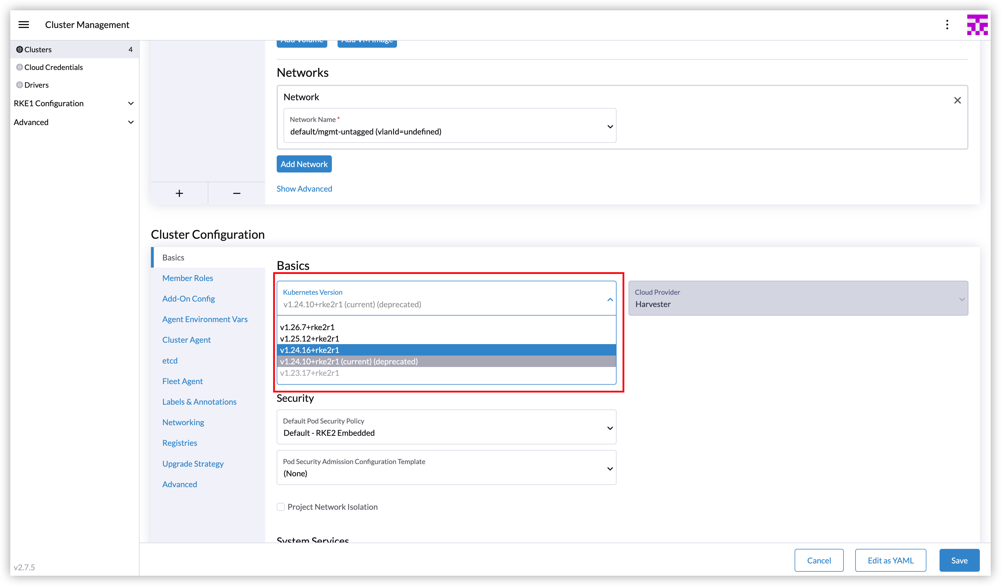Image resolution: width=1001 pixels, height=586 pixels.
Task: Click the Show Advanced link
Action: pyautogui.click(x=304, y=189)
